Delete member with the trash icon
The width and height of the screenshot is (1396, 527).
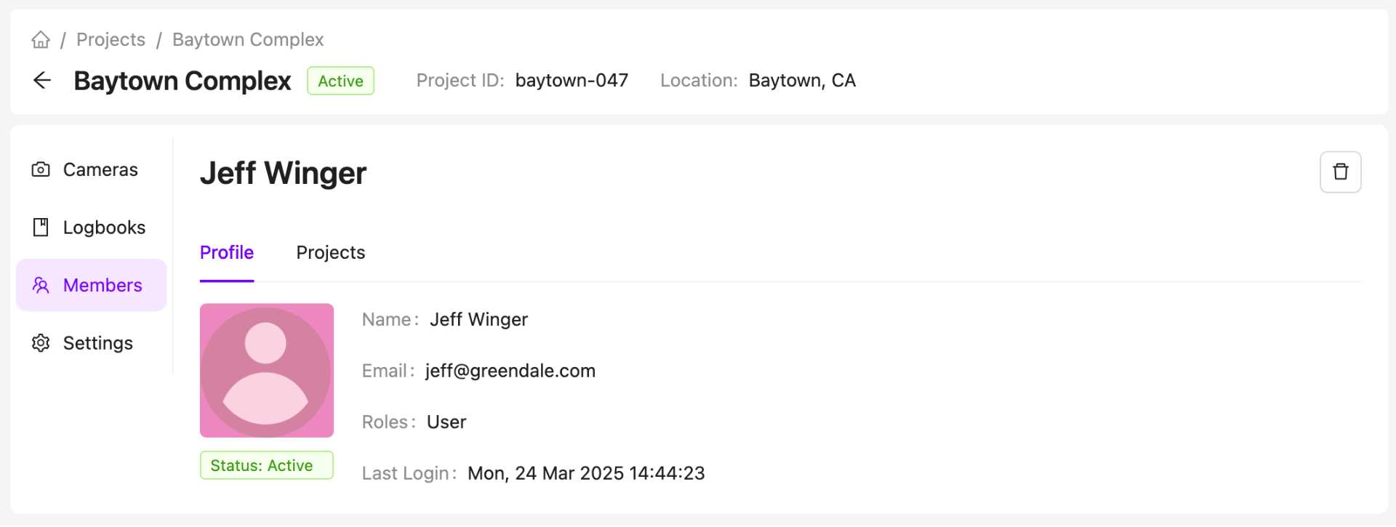[x=1340, y=172]
